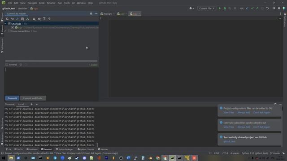Click the Rollback icon in the Commit toolbar
Screen dimensions: 287x161
pyautogui.click(x=12, y=19)
